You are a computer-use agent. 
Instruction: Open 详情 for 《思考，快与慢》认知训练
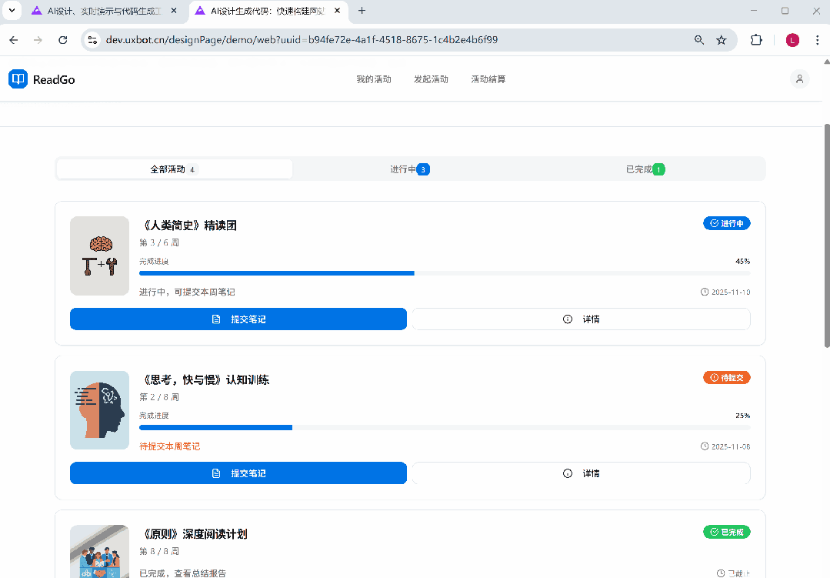coord(581,473)
